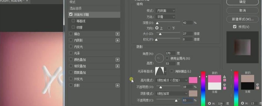Click the 光泽等高线 contour thumbnail
Screen dimensions: 262x106
point(160,71)
